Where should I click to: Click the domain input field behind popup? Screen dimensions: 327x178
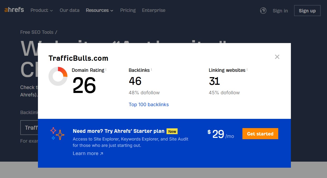[29, 128]
